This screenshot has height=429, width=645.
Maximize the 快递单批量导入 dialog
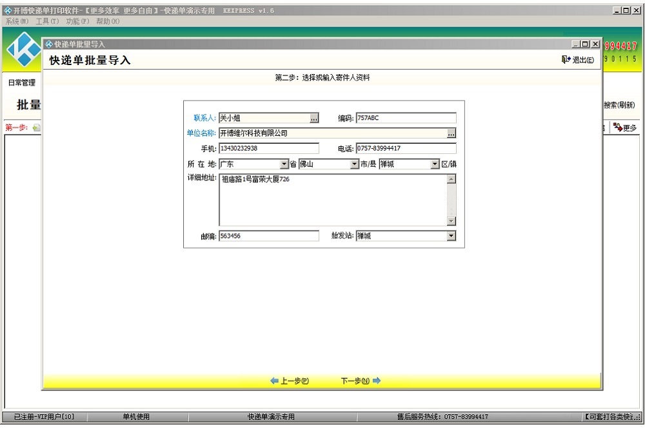tap(586, 44)
